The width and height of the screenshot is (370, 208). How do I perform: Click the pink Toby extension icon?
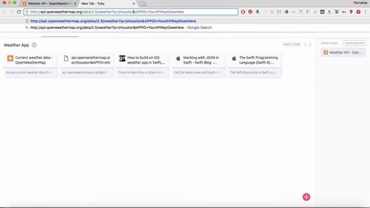(x=358, y=12)
